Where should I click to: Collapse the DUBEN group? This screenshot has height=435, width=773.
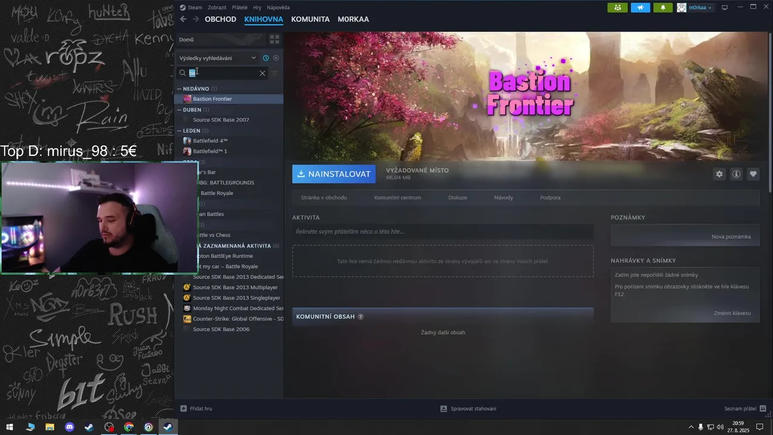coord(192,110)
